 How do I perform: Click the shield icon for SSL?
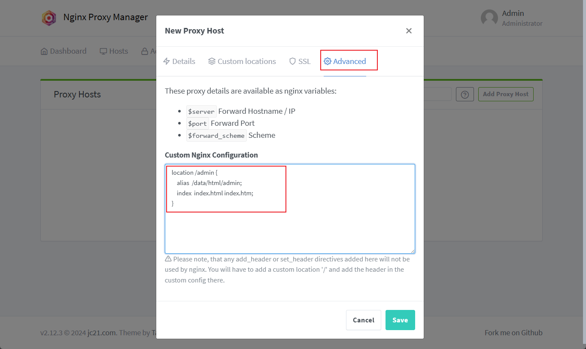pos(292,61)
